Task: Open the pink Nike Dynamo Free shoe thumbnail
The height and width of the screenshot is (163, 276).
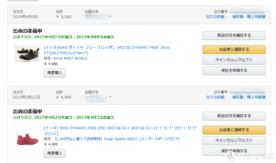Action: pyautogui.click(x=27, y=139)
